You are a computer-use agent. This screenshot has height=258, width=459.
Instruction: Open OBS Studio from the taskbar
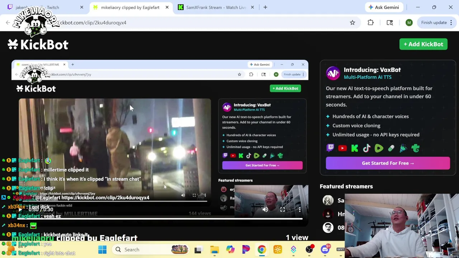[x=309, y=249]
